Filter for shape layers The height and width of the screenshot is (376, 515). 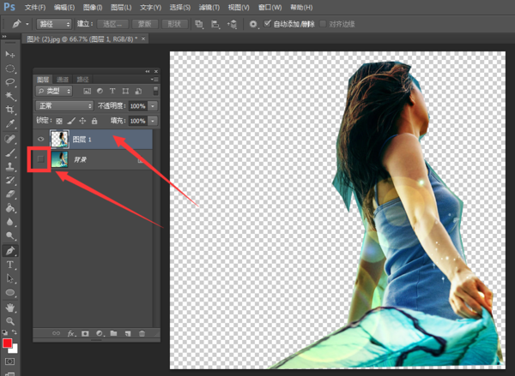click(x=125, y=91)
